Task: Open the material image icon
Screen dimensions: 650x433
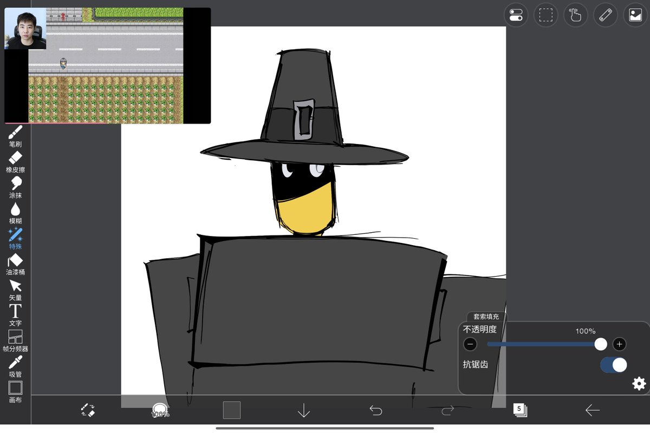Action: tap(635, 15)
